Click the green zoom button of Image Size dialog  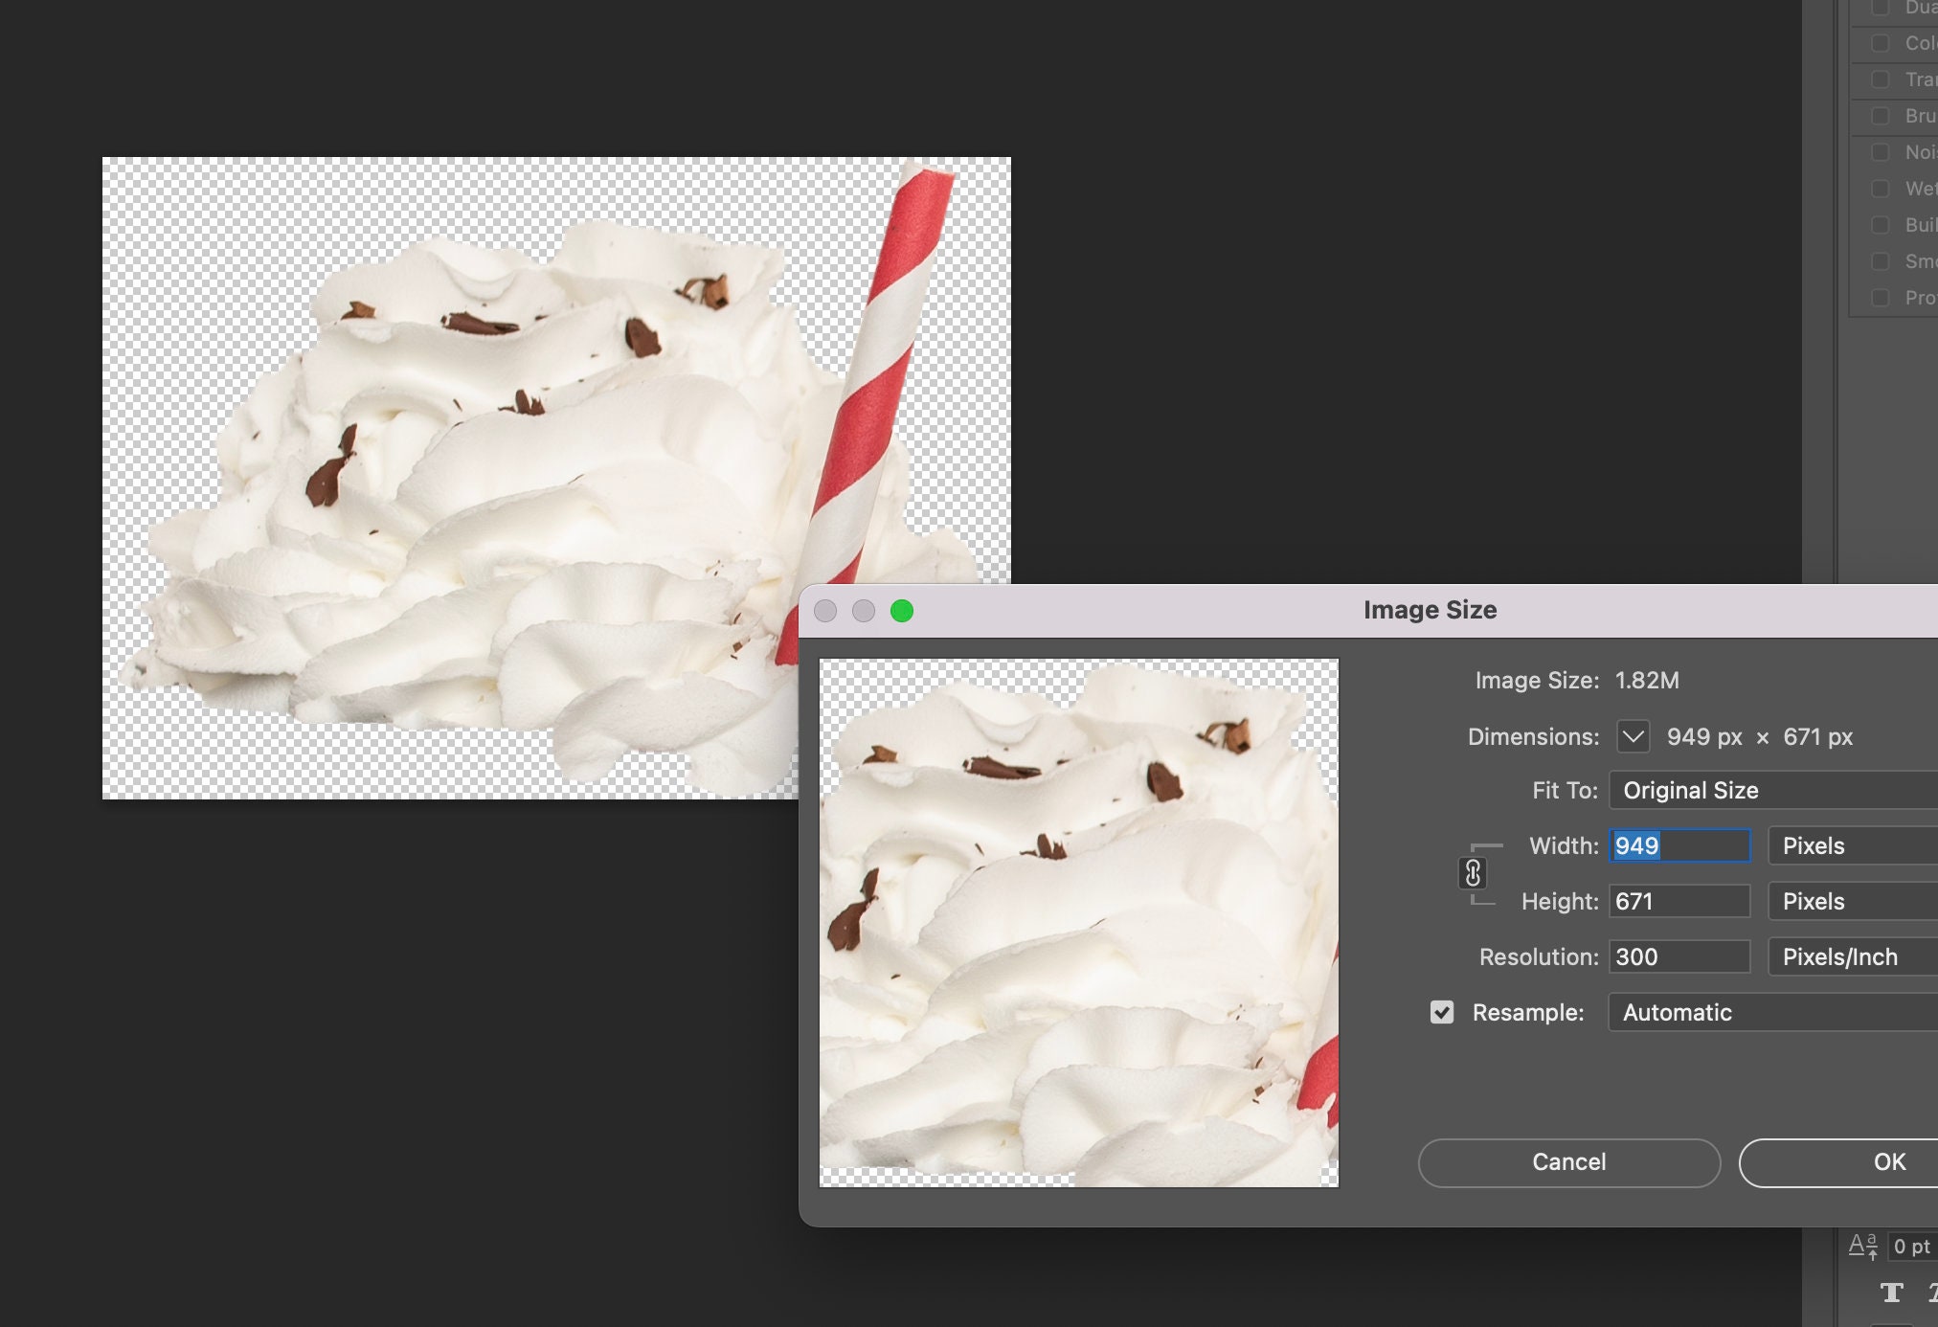901,611
